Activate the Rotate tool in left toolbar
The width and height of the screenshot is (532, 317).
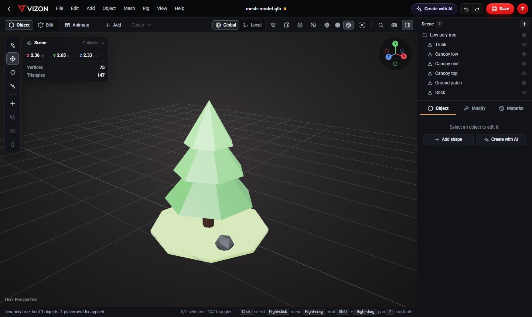(x=13, y=72)
